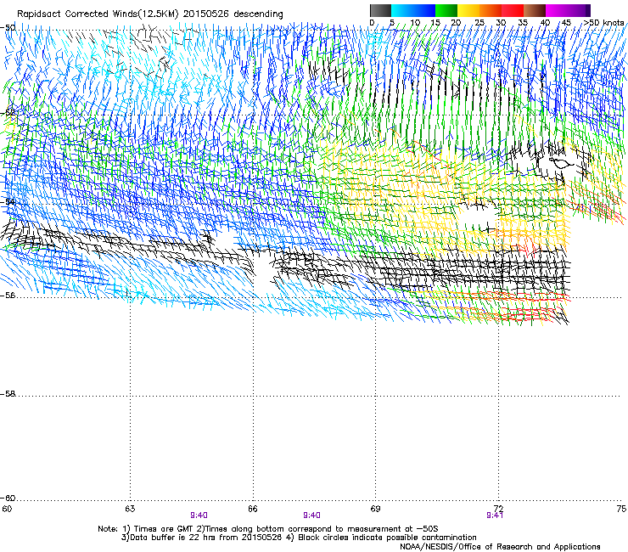The width and height of the screenshot is (628, 552).
Task: Click the NOAA/NESDIS credit text
Action: [500, 547]
